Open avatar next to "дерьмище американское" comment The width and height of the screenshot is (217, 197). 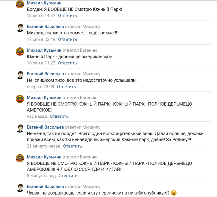(20, 51)
